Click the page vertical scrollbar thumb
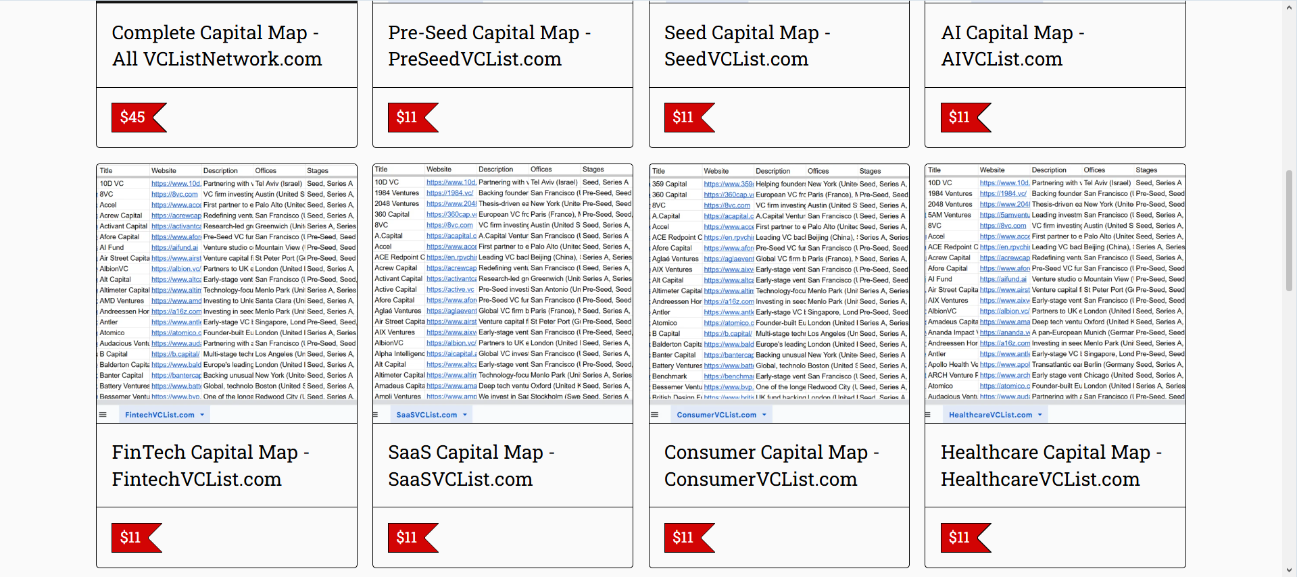The width and height of the screenshot is (1297, 577). click(1290, 230)
